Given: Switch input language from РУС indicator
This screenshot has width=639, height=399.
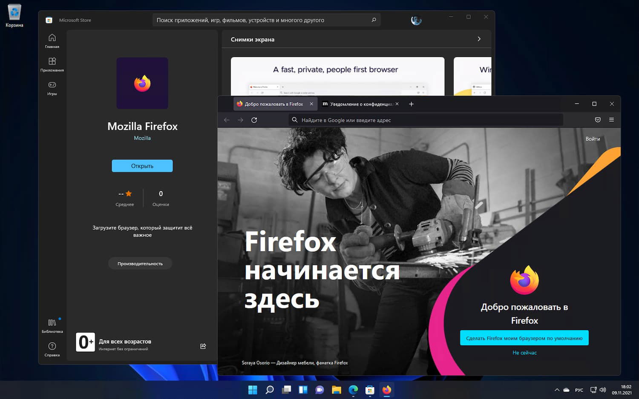Looking at the screenshot, I should tap(579, 390).
